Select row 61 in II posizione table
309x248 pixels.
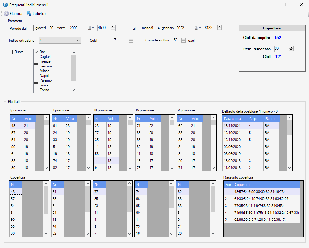[65, 126]
